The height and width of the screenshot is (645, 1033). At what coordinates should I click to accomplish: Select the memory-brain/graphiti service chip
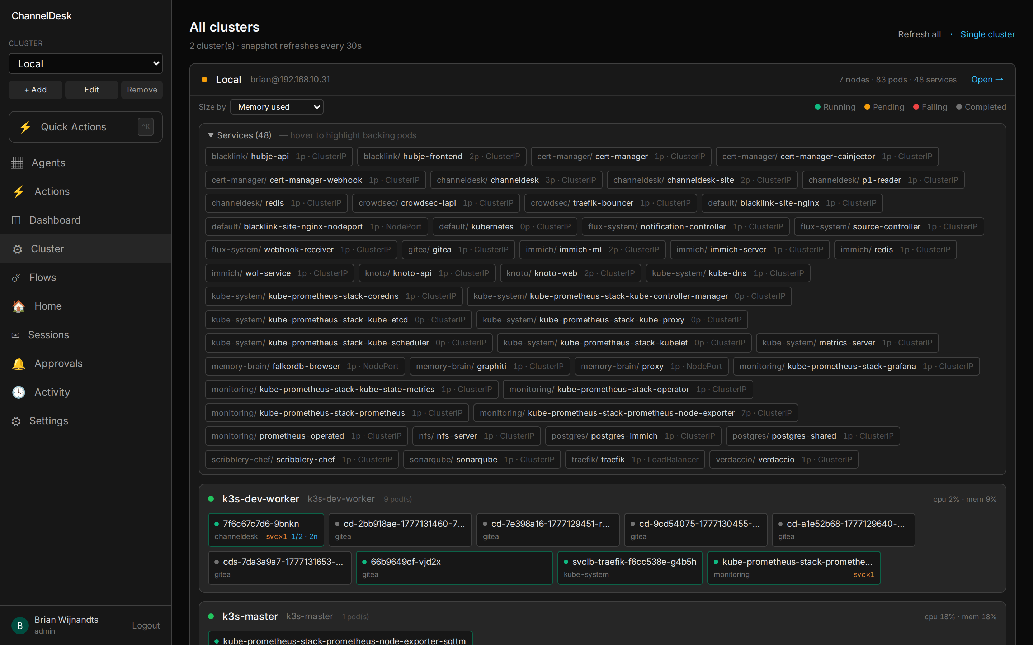pos(490,367)
